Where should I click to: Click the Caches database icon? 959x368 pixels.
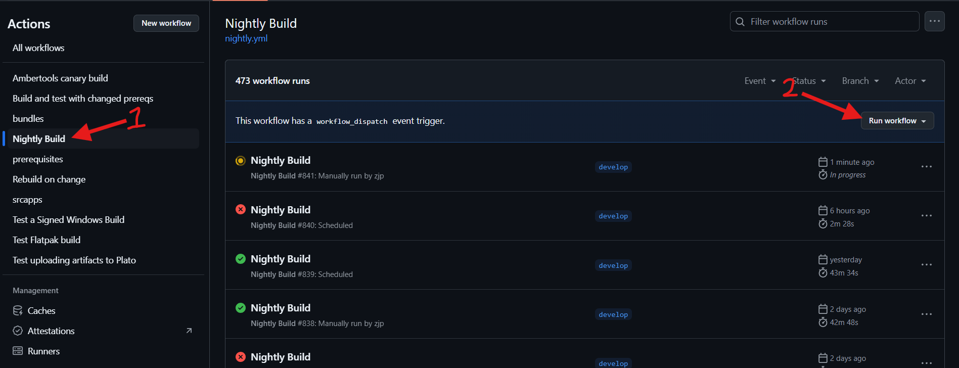click(x=18, y=310)
